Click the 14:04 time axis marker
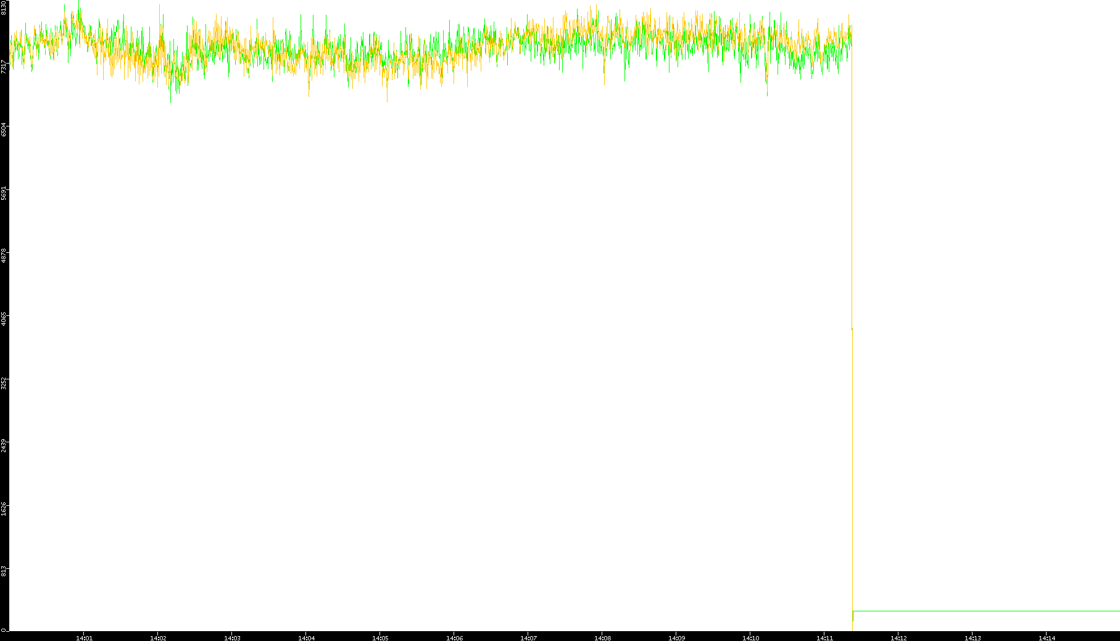The width and height of the screenshot is (1120, 641). (306, 637)
